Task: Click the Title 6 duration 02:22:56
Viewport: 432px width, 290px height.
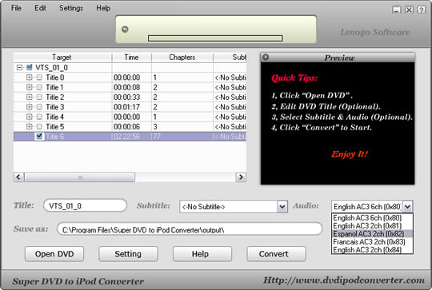Action: [x=126, y=137]
